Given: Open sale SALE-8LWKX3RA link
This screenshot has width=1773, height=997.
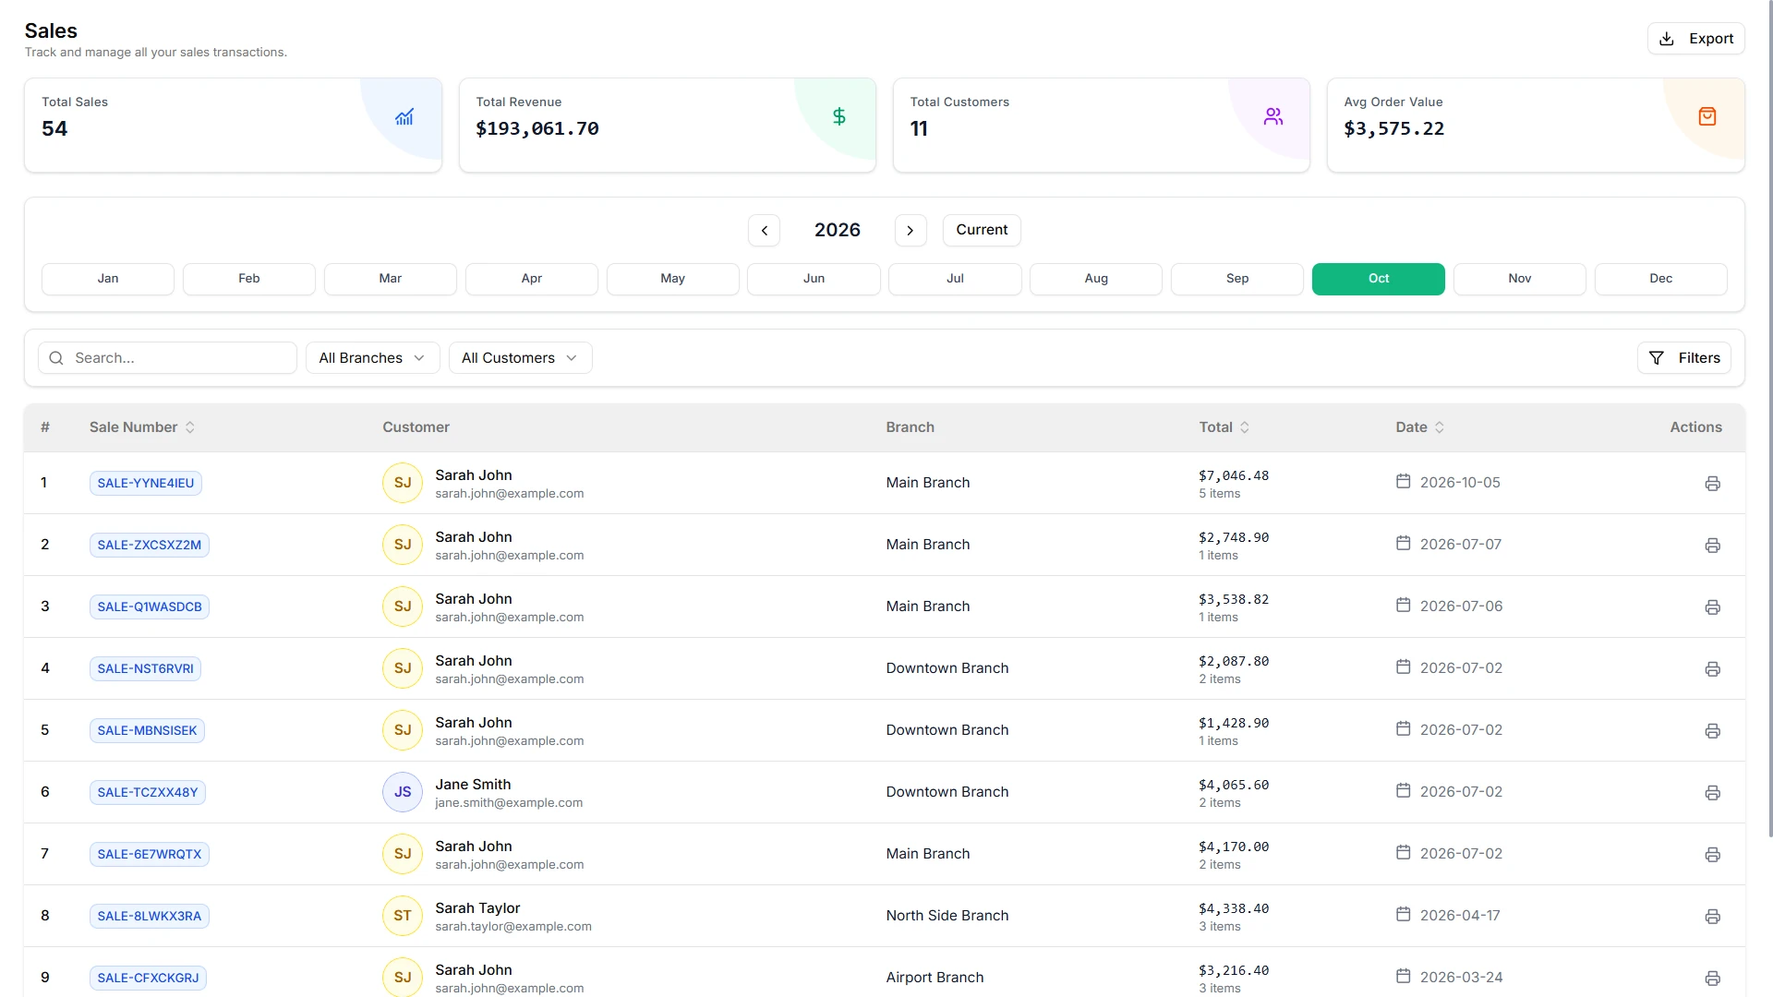Looking at the screenshot, I should point(150,916).
